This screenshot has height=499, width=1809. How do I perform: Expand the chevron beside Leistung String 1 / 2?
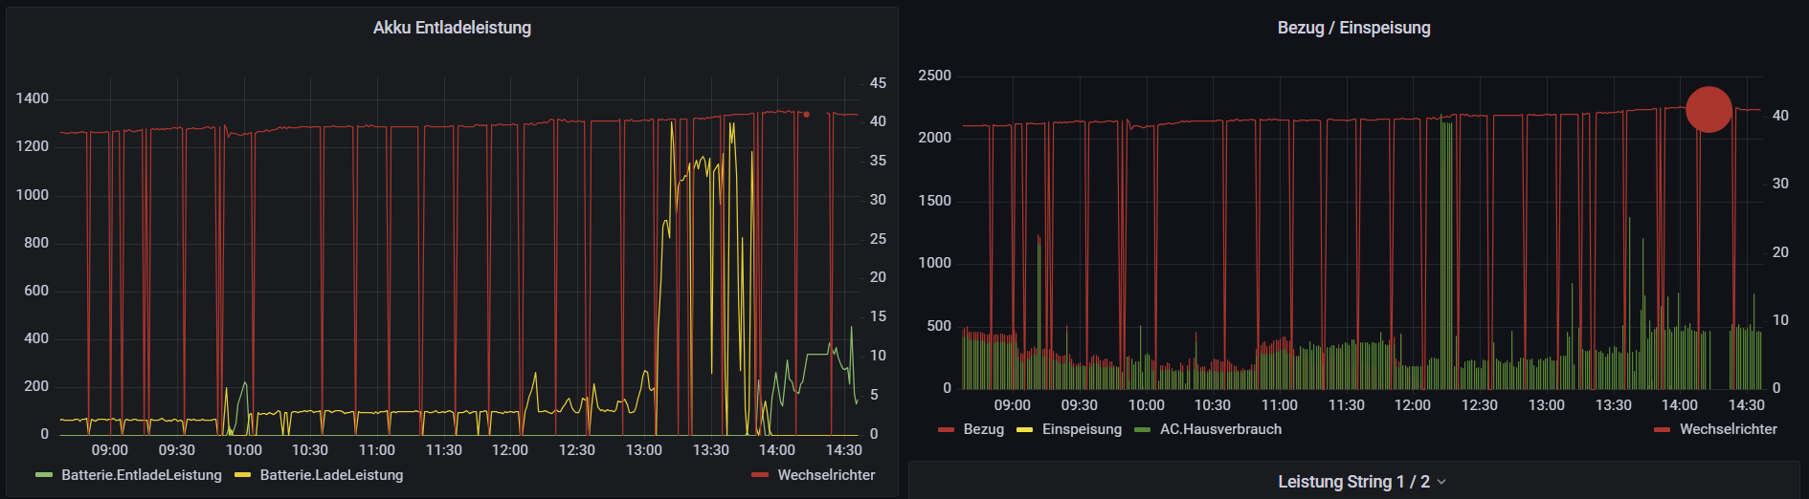(x=1441, y=482)
